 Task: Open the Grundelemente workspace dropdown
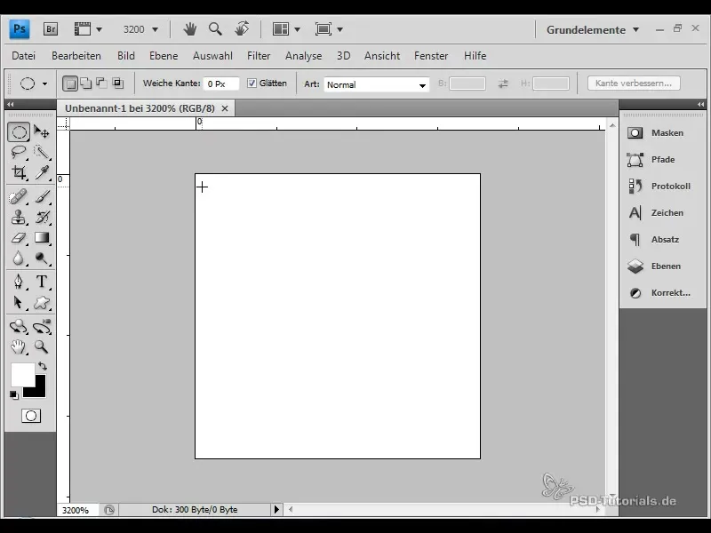coord(592,30)
